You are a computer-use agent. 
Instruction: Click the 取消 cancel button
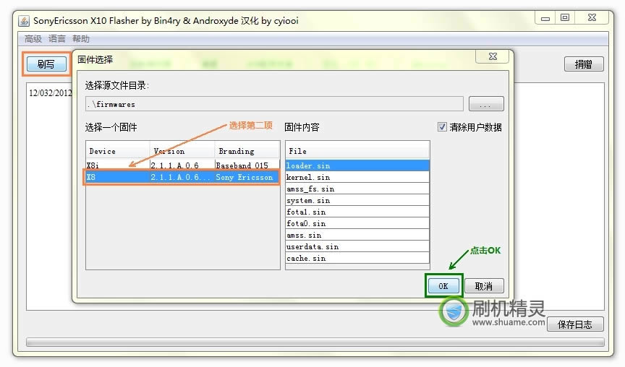pyautogui.click(x=484, y=286)
